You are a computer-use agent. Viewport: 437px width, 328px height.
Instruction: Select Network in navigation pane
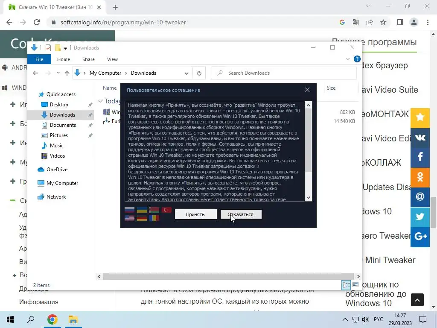click(x=56, y=196)
